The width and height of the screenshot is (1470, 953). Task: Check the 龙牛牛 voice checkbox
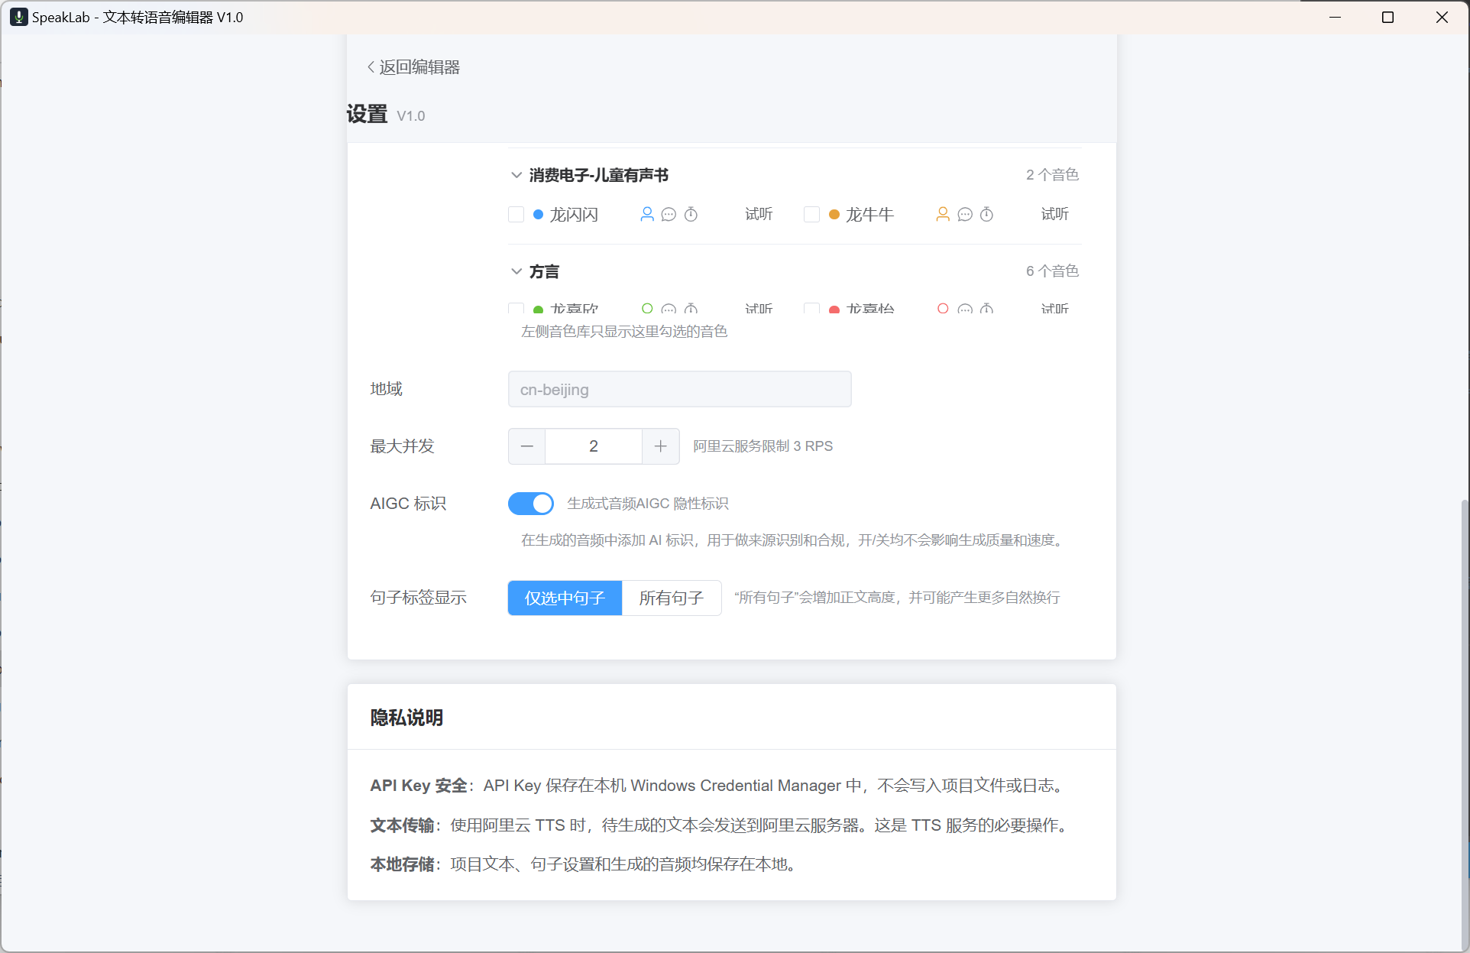pyautogui.click(x=812, y=215)
